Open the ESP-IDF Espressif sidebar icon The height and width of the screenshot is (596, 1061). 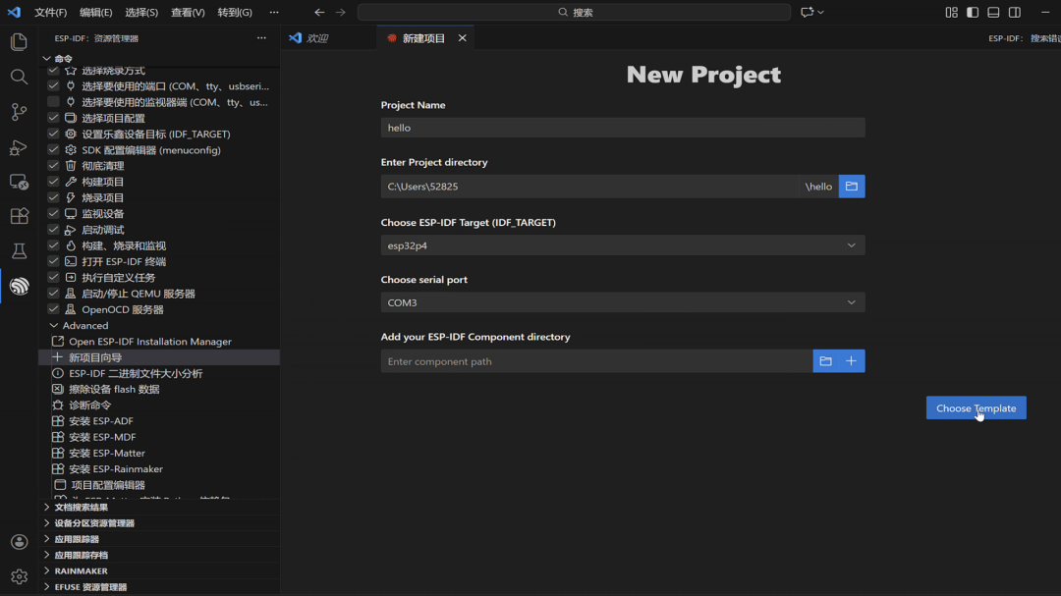(19, 286)
